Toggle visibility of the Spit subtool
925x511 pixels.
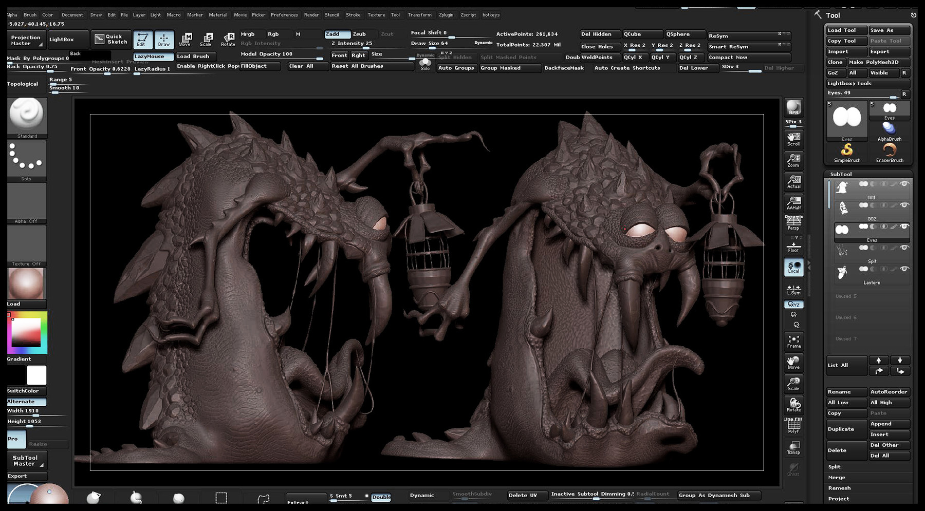tap(904, 248)
